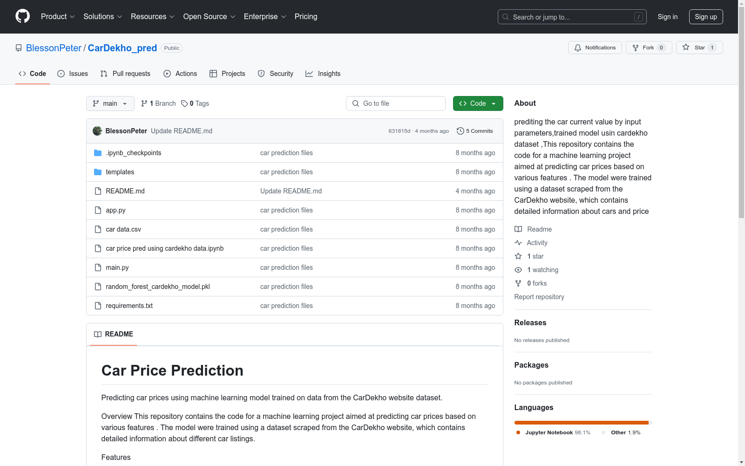
Task: Switch to the Actions tab
Action: click(180, 74)
